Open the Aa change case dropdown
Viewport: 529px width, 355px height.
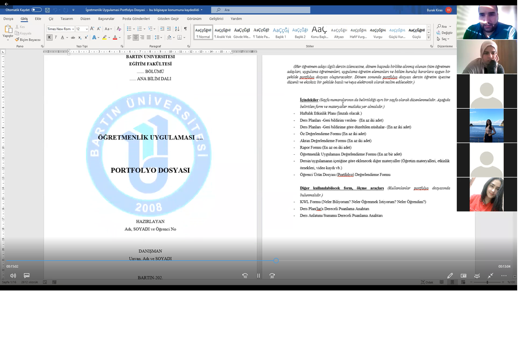108,29
